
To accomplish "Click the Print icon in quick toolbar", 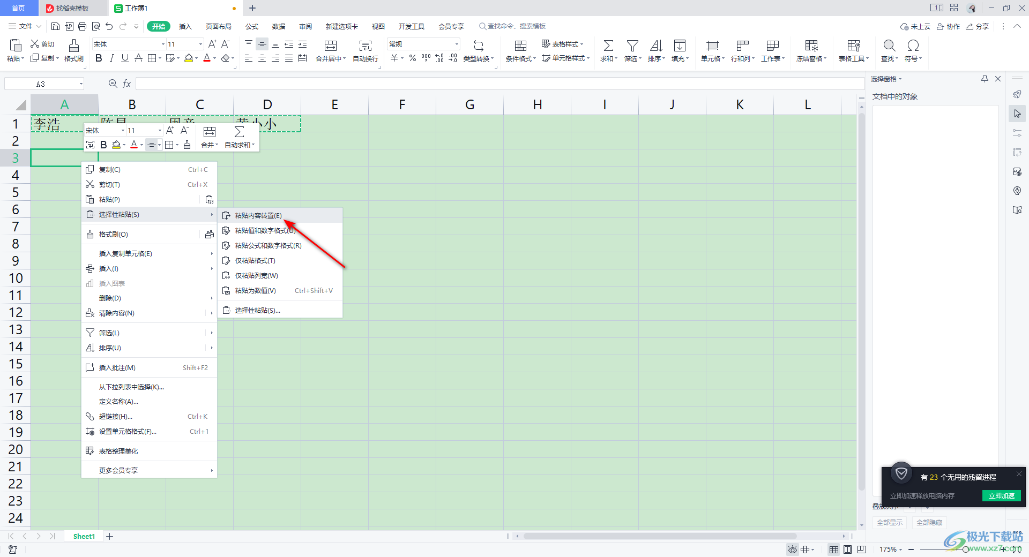I will point(82,26).
